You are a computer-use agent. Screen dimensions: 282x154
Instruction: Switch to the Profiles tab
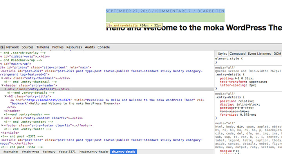click(x=58, y=47)
